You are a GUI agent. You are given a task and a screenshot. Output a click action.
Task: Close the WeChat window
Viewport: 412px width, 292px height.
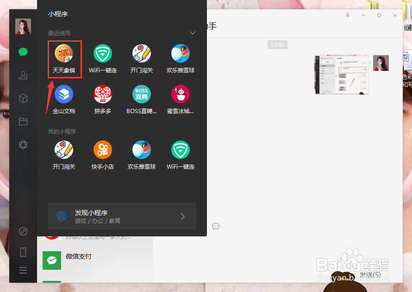[x=395, y=15]
